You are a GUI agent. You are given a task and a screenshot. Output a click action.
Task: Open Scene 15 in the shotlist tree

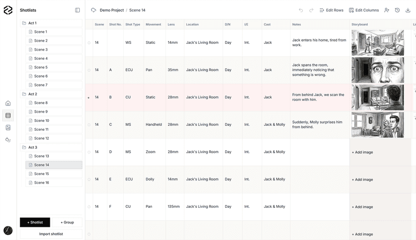point(41,173)
